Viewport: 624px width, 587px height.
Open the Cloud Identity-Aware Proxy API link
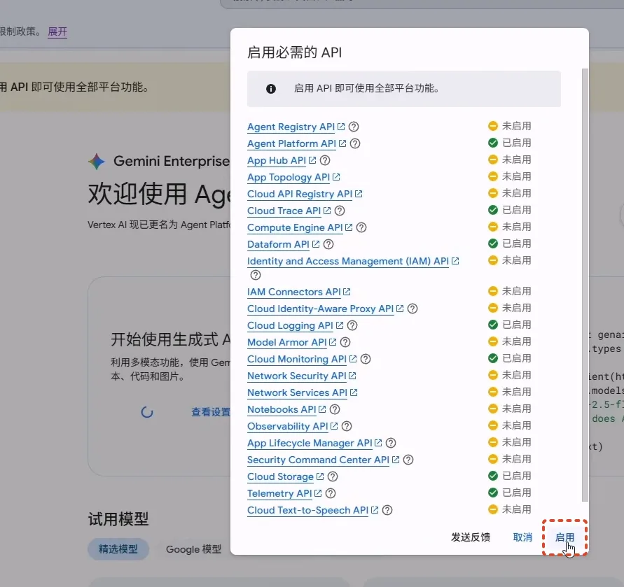click(320, 309)
